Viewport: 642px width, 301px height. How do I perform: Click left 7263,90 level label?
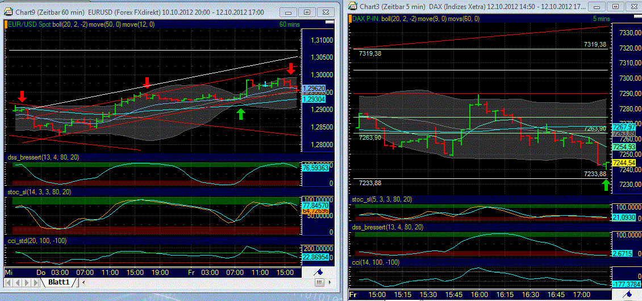(x=370, y=137)
